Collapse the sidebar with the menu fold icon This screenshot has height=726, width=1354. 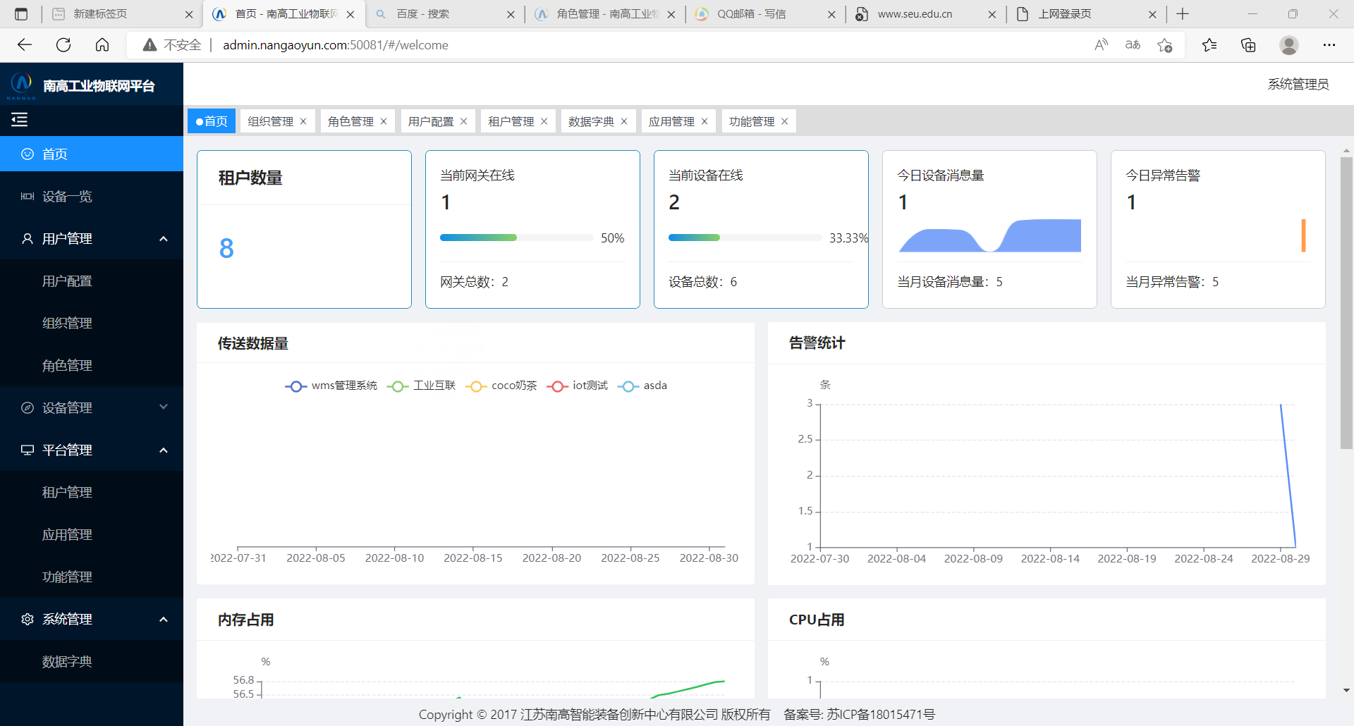[20, 120]
